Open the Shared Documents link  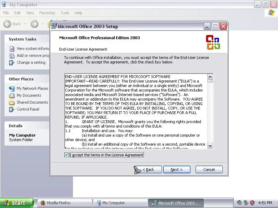(x=32, y=102)
